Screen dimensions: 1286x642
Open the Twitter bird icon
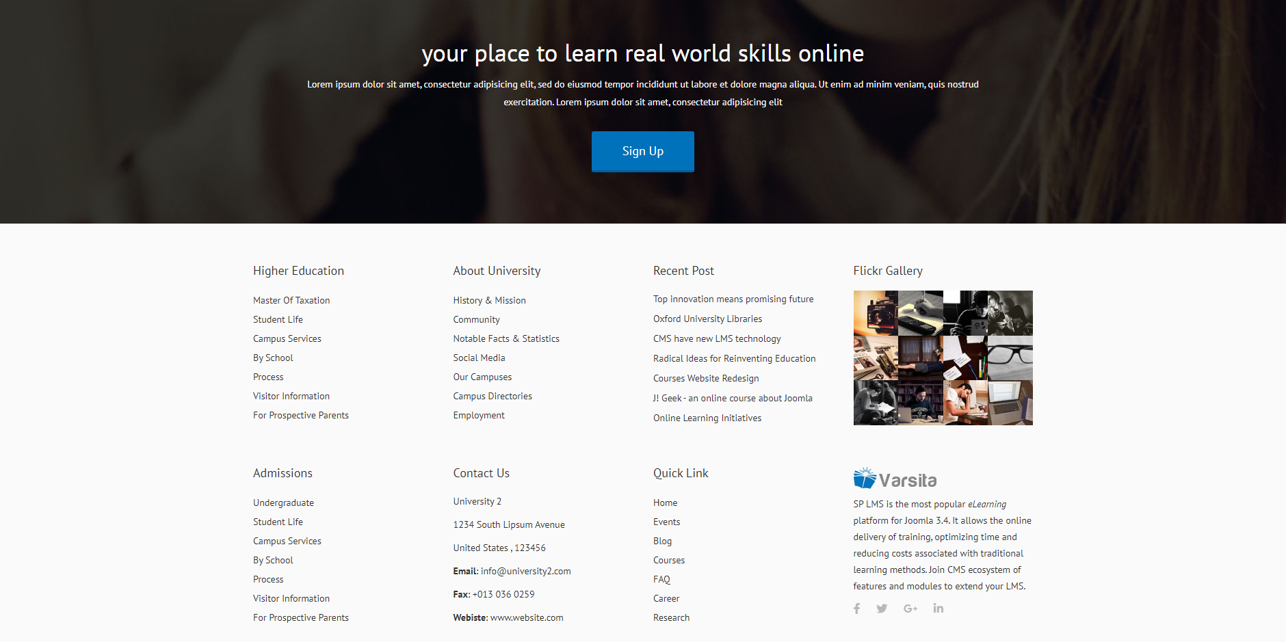click(x=882, y=608)
